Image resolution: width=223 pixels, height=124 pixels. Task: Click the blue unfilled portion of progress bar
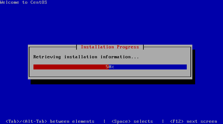pos(148,67)
